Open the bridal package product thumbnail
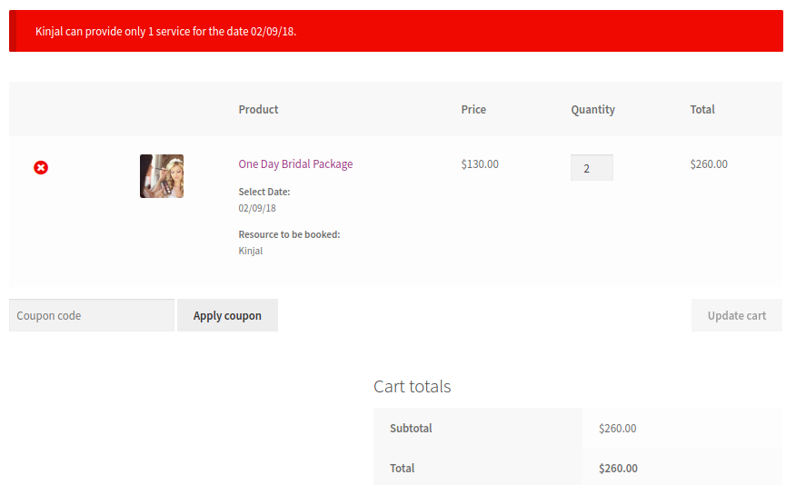 coord(162,176)
